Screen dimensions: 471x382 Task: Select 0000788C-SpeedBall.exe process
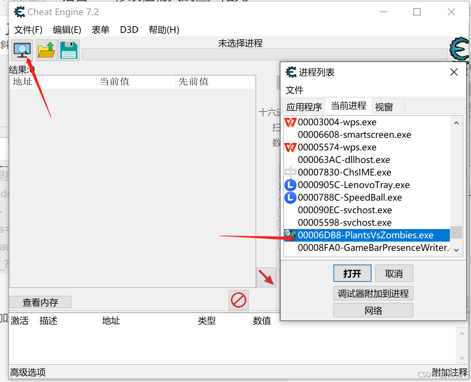(367, 197)
